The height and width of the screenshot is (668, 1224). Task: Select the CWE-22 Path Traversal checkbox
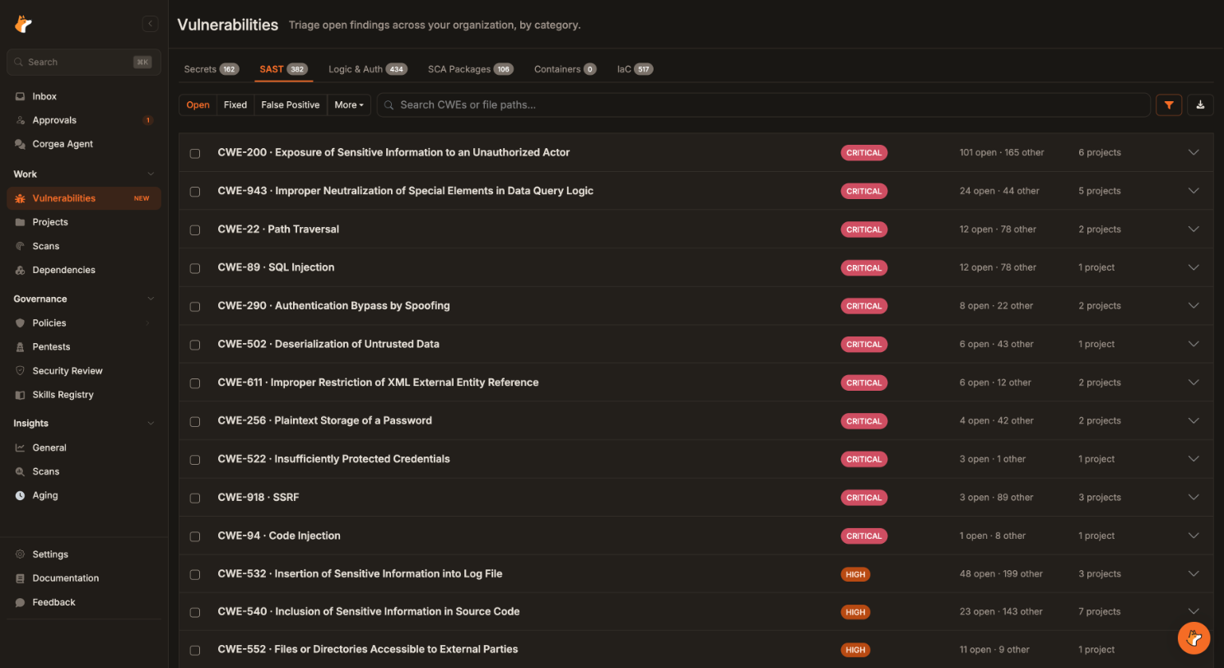[195, 230]
